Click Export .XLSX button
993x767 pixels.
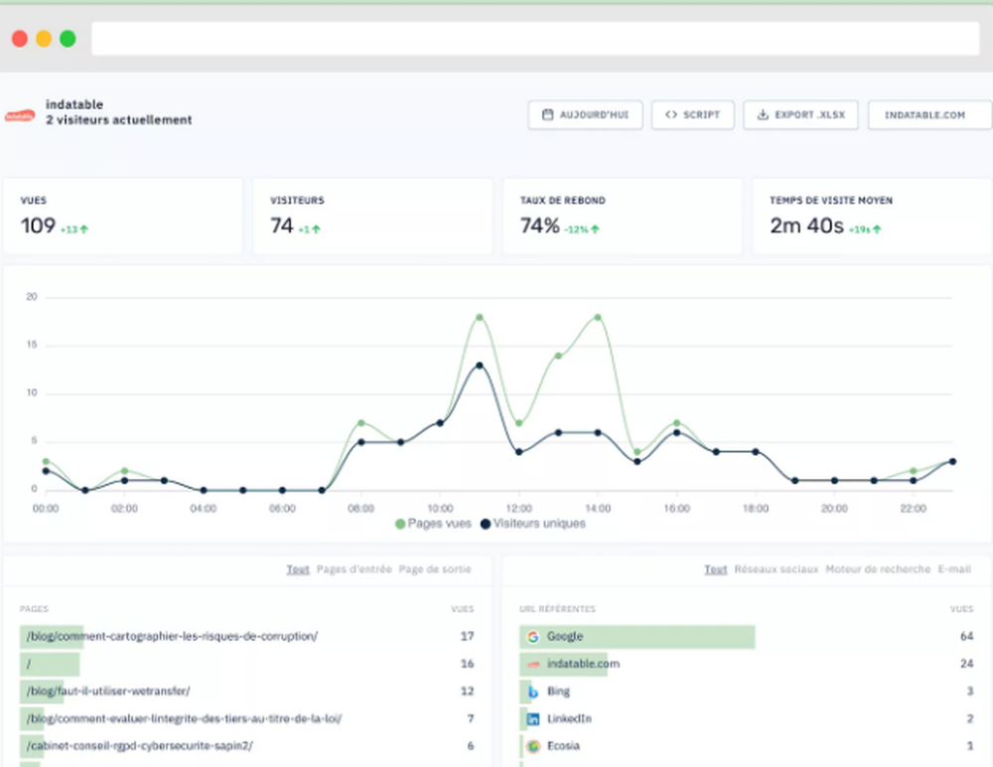[800, 114]
